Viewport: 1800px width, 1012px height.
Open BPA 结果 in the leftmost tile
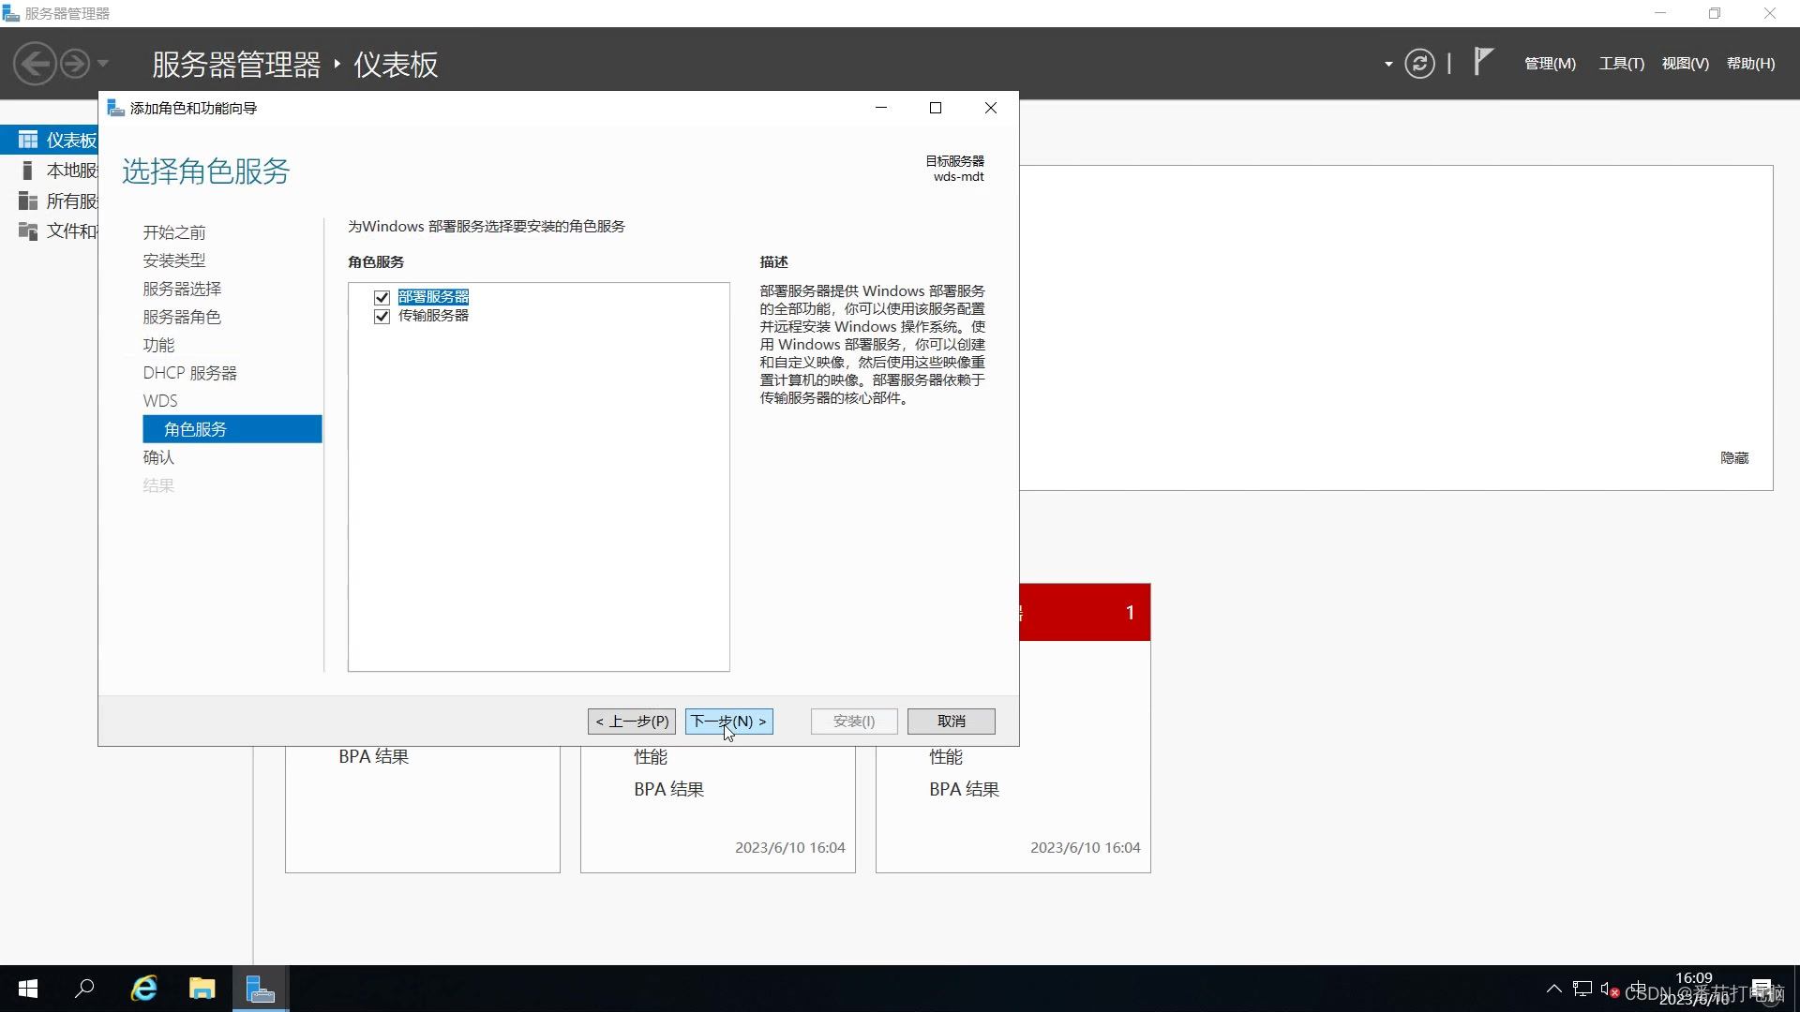pos(373,756)
